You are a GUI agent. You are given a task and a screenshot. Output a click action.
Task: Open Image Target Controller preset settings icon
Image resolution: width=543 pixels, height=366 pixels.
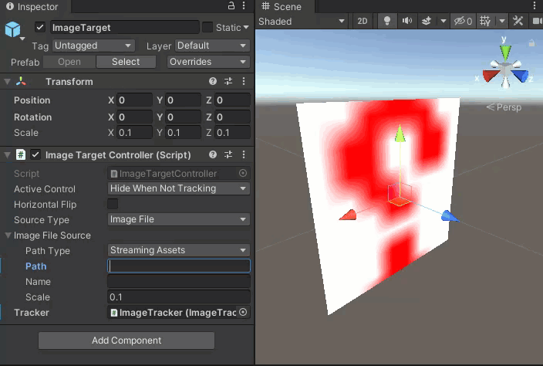(x=228, y=154)
